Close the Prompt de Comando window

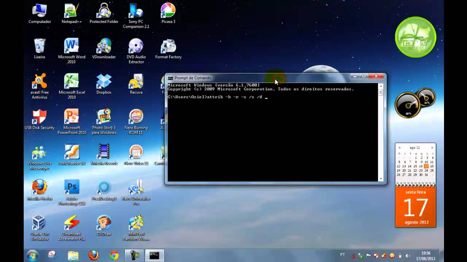376,76
